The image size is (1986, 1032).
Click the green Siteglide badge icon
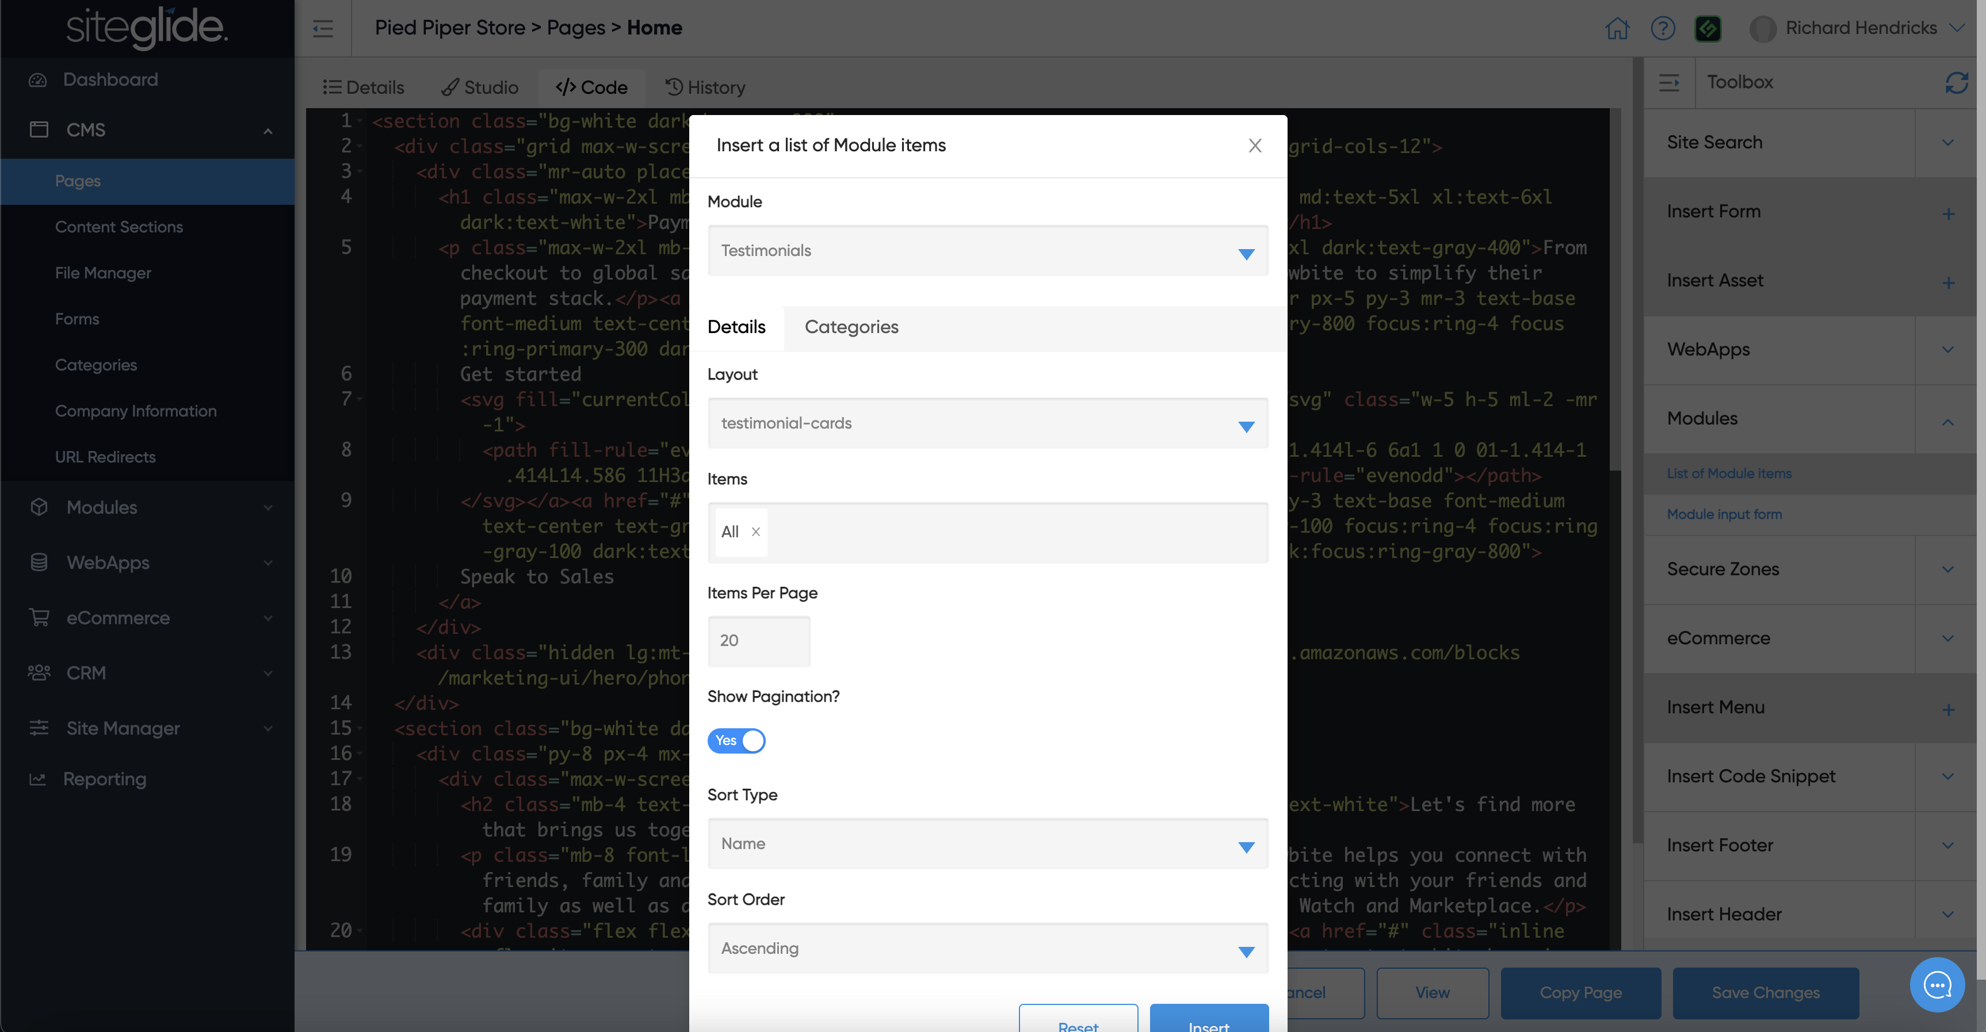[1708, 29]
